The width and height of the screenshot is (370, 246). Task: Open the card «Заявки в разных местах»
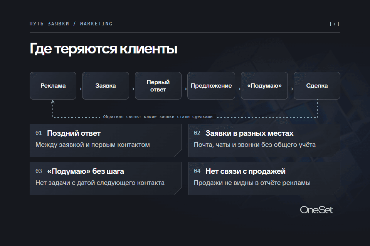tap(264, 140)
